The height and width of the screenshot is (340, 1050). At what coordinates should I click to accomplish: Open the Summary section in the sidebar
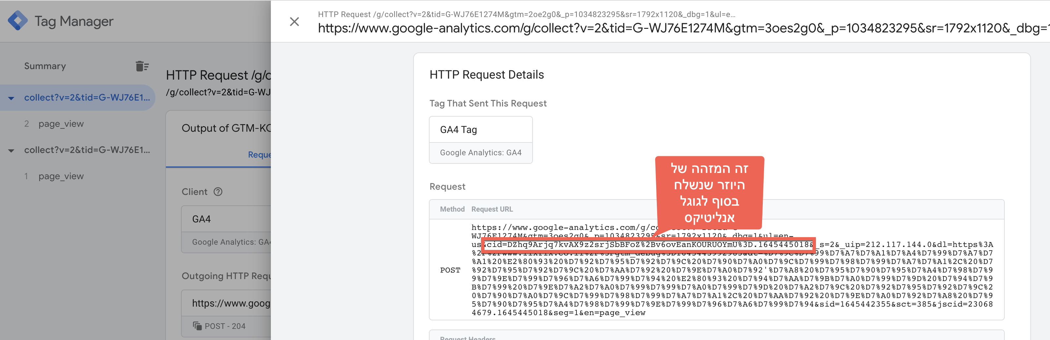point(45,66)
